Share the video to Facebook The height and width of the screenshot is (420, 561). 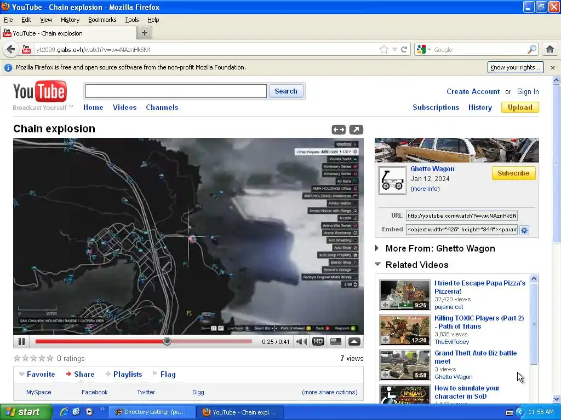94,392
